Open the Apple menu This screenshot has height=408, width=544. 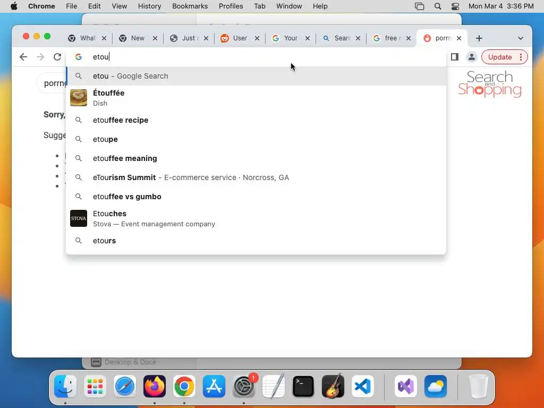pyautogui.click(x=14, y=6)
